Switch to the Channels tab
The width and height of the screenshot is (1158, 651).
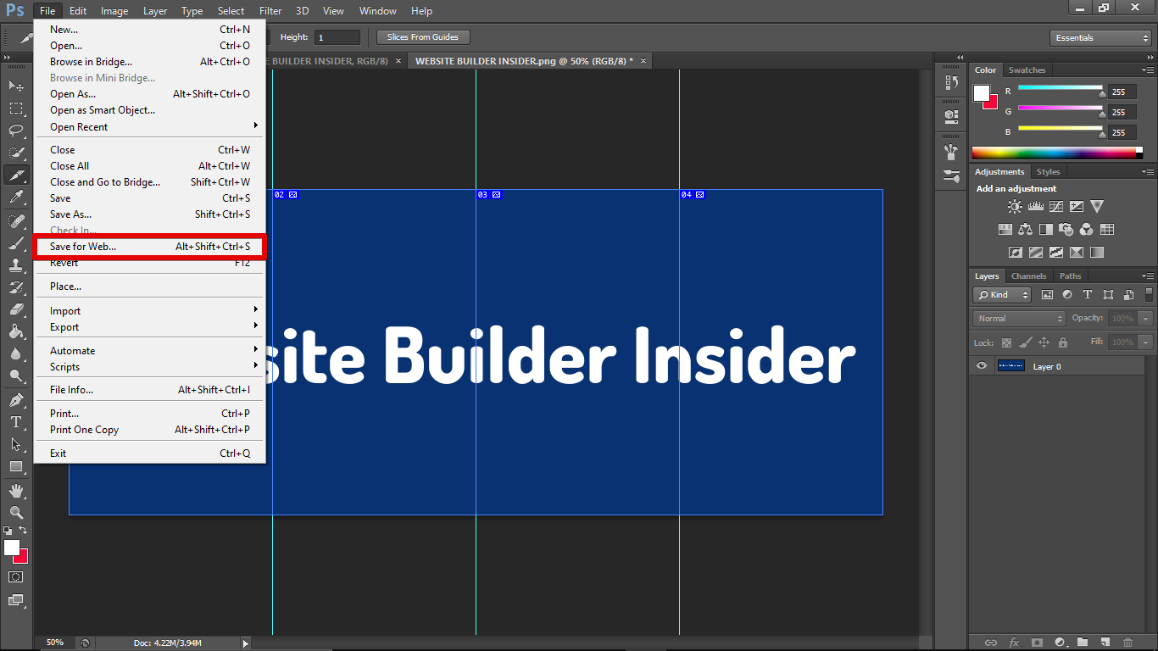[1028, 276]
